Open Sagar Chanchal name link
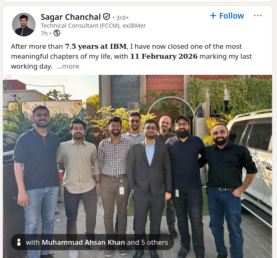Viewport: 277px width, 258px height. click(x=71, y=17)
